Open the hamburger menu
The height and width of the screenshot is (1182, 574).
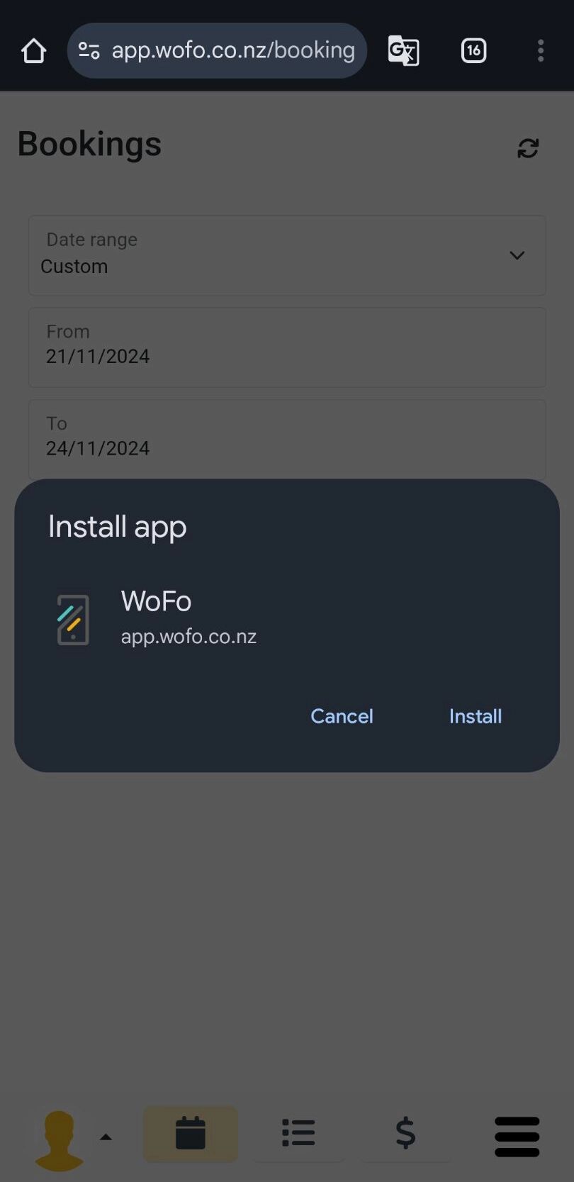click(517, 1137)
